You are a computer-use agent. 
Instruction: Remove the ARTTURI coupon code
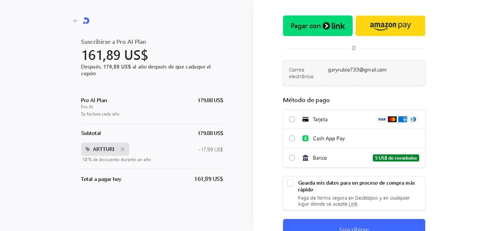[123, 149]
